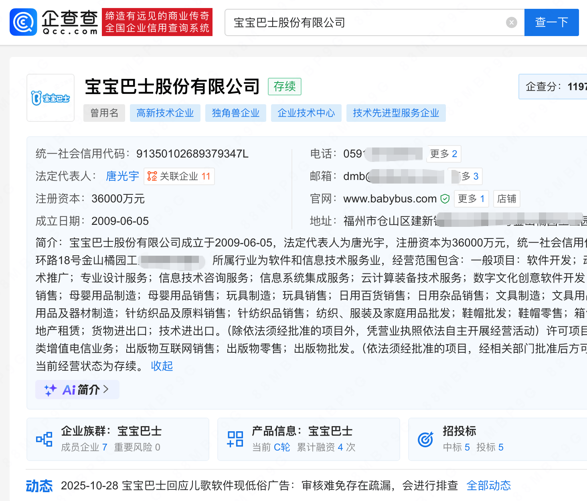Click inside the company search input field
Viewport: 587px width, 501px height.
pyautogui.click(x=361, y=22)
